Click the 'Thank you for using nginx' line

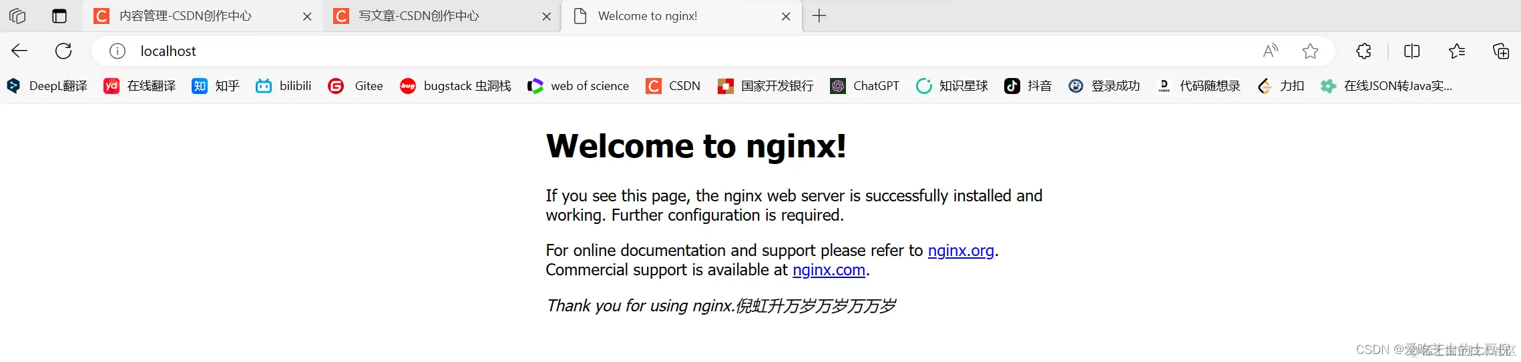(x=720, y=306)
